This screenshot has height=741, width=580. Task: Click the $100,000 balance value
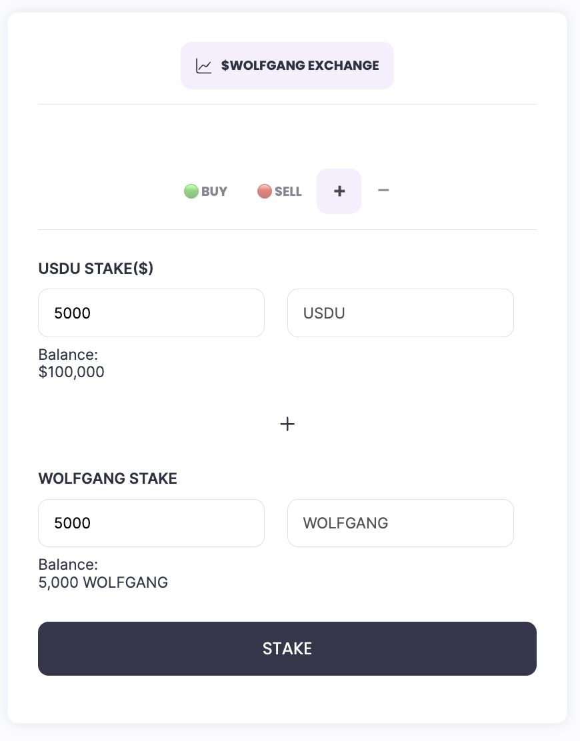tap(71, 372)
